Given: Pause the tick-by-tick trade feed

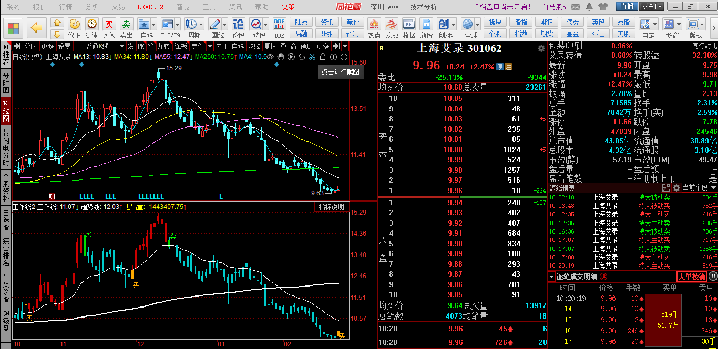Looking at the screenshot, I should click(x=713, y=277).
